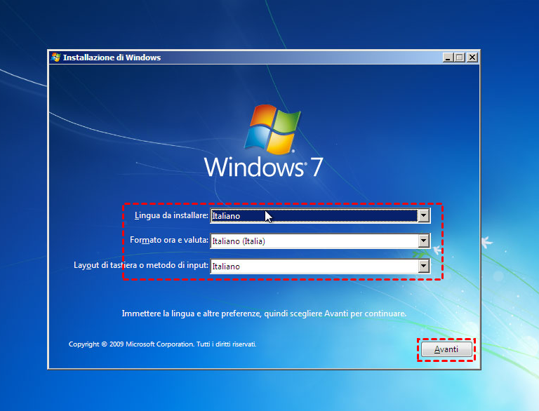Image resolution: width=539 pixels, height=411 pixels.
Task: Click the 'Windows 7' wordmark text
Action: [264, 167]
